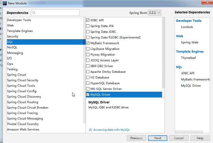The height and width of the screenshot is (143, 213).
Task: Select Thymeleaf in Selected Dependencies
Action: (x=188, y=58)
